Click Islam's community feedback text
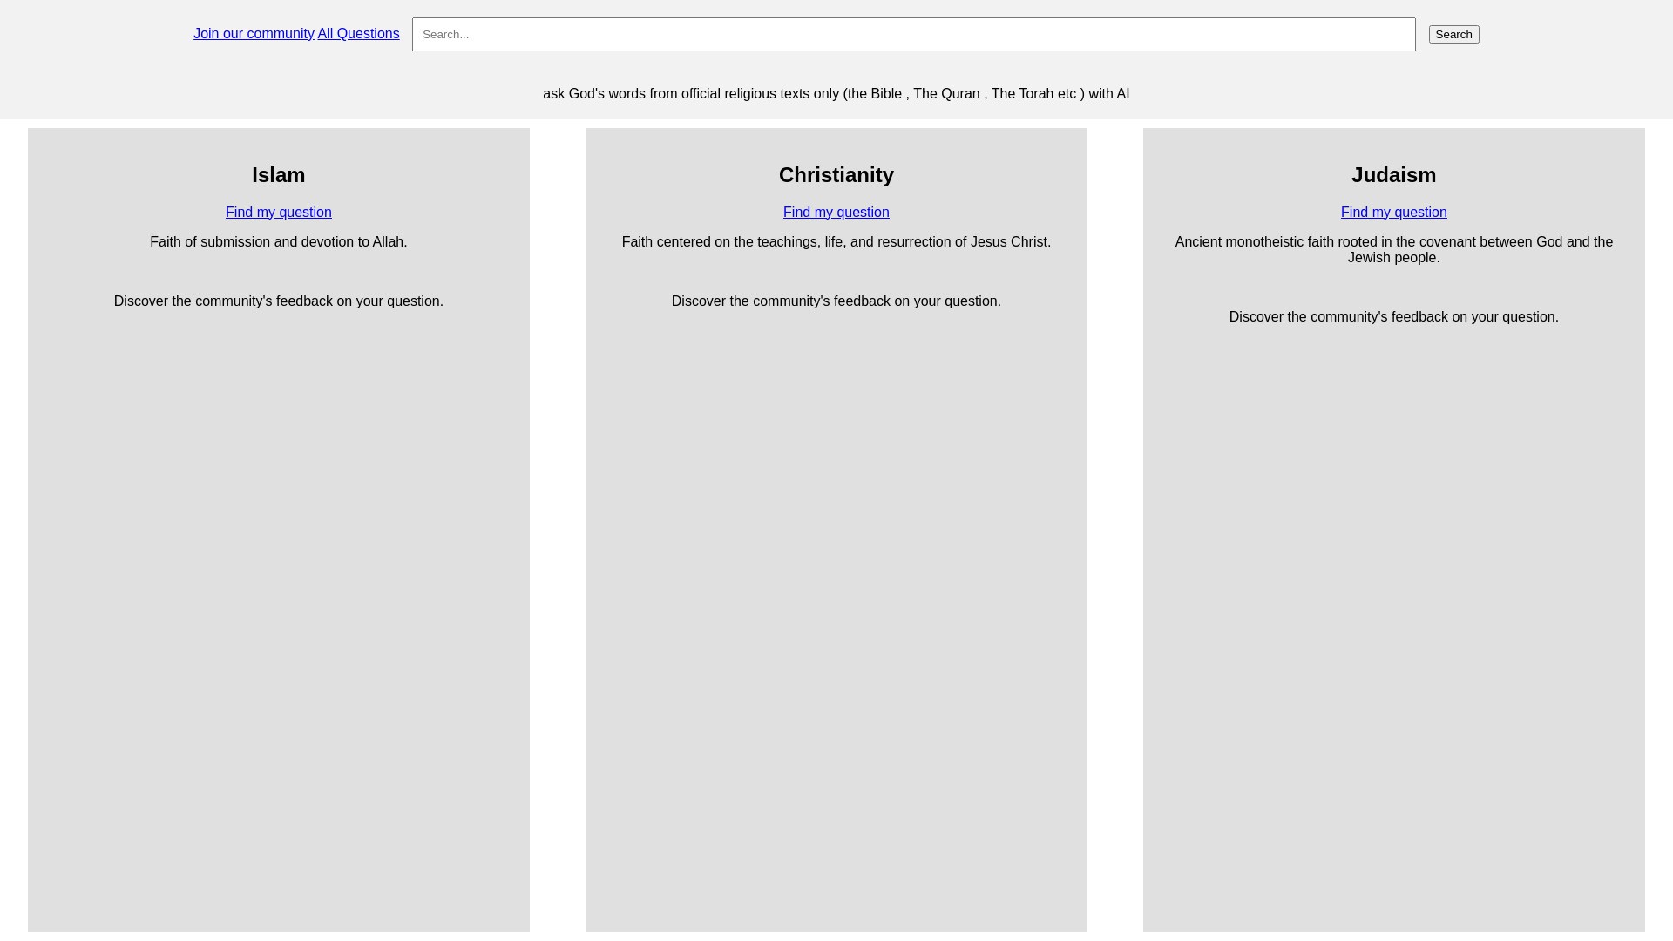 tap(278, 301)
